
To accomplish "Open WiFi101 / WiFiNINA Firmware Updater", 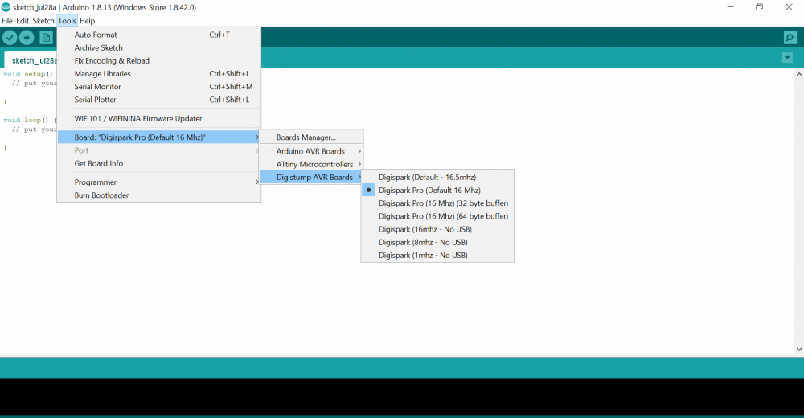I will point(159,118).
